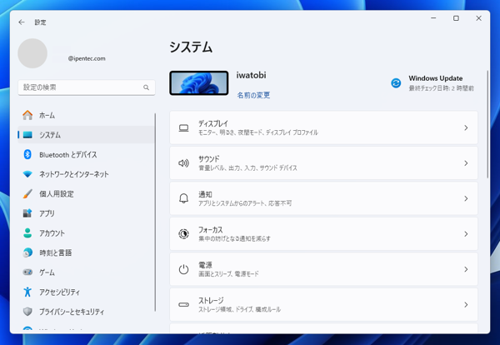Click the Bluetooth icon in sidebar
Screen dimensions: 500x345
click(x=27, y=155)
